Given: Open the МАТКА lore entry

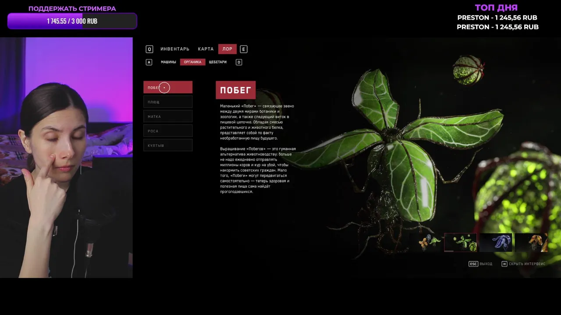Looking at the screenshot, I should [x=168, y=116].
